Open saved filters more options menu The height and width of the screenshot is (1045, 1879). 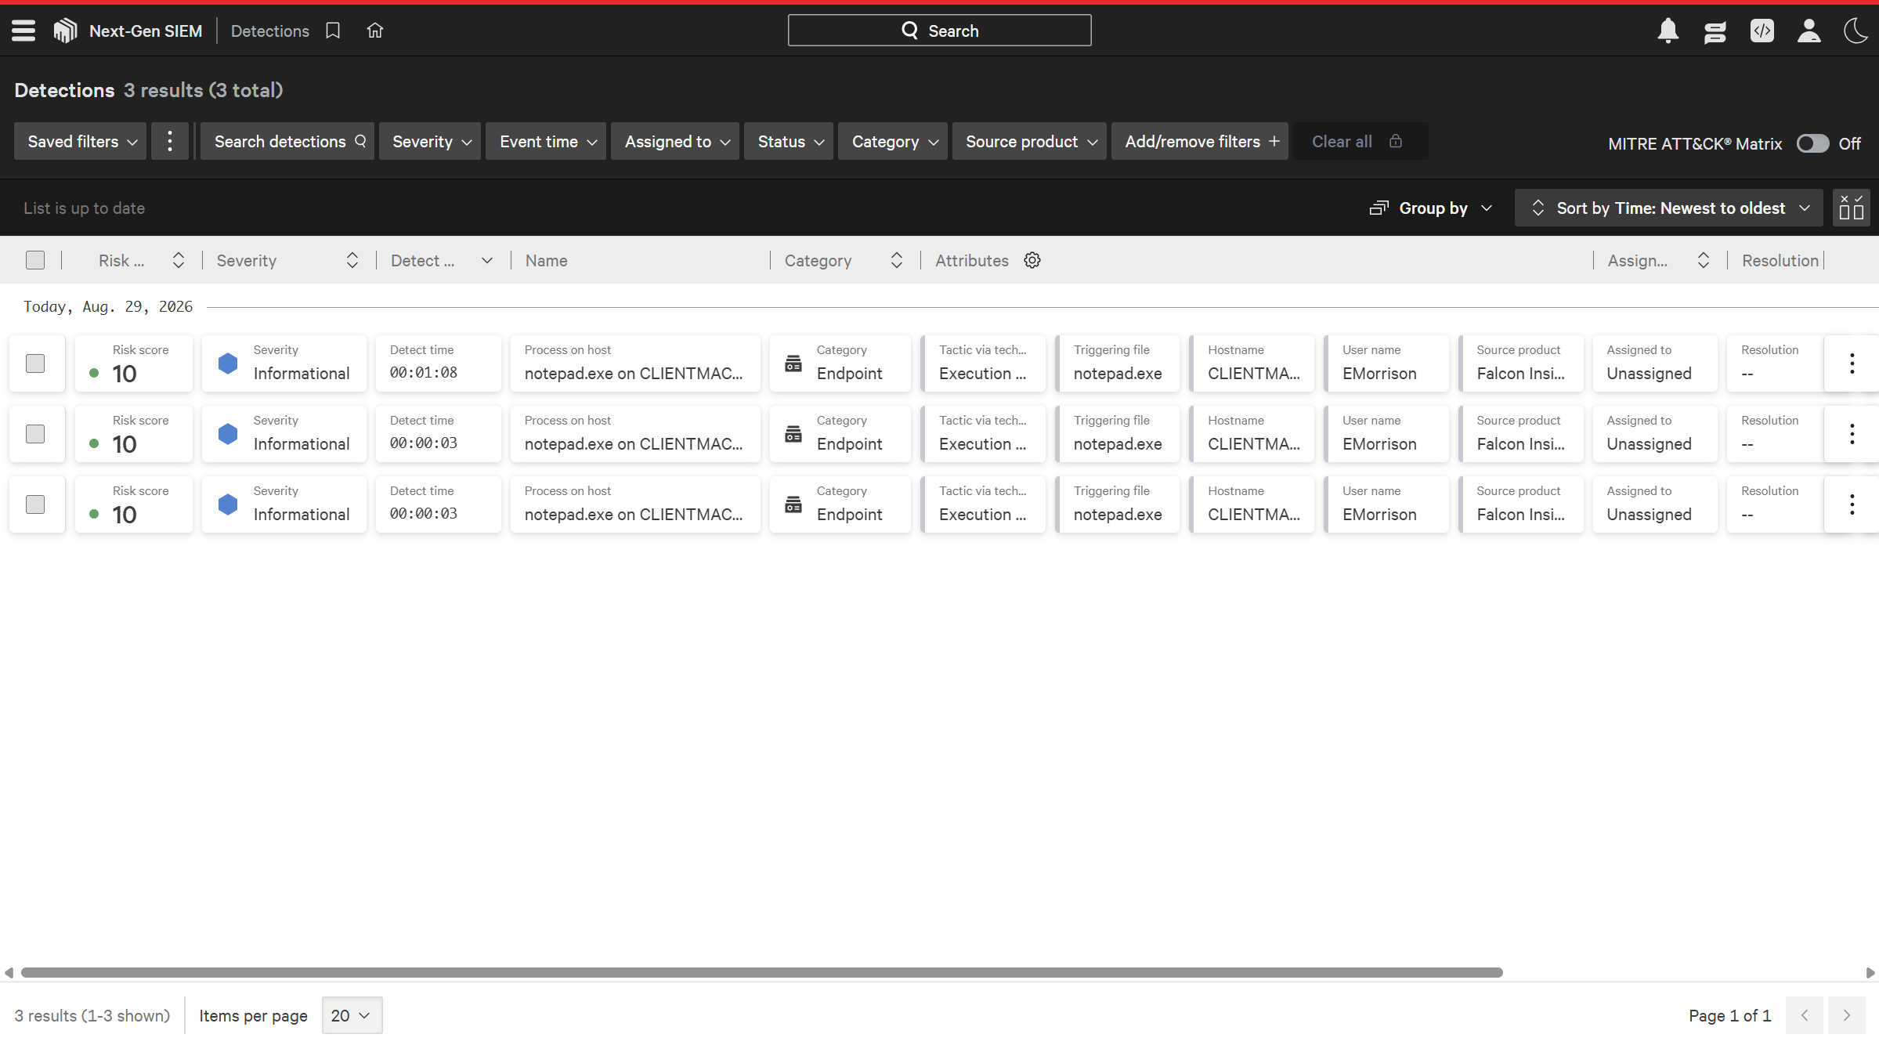pyautogui.click(x=170, y=141)
